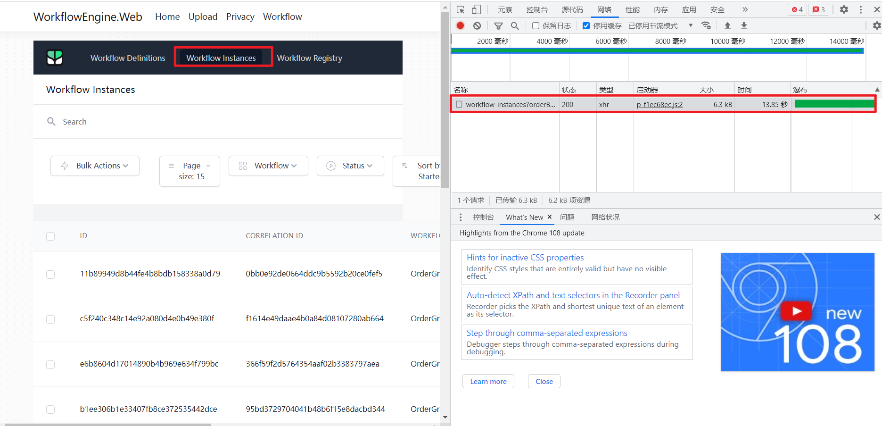Open DevTools settings gear
This screenshot has height=426, width=882.
click(844, 9)
